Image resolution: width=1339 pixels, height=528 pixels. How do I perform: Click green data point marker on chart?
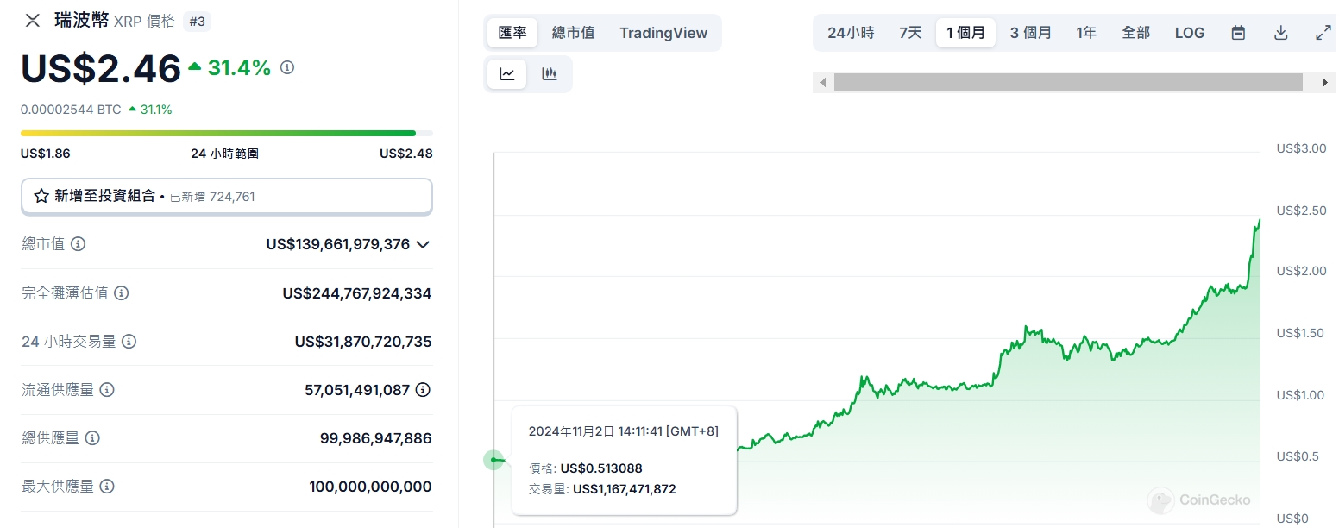(494, 460)
